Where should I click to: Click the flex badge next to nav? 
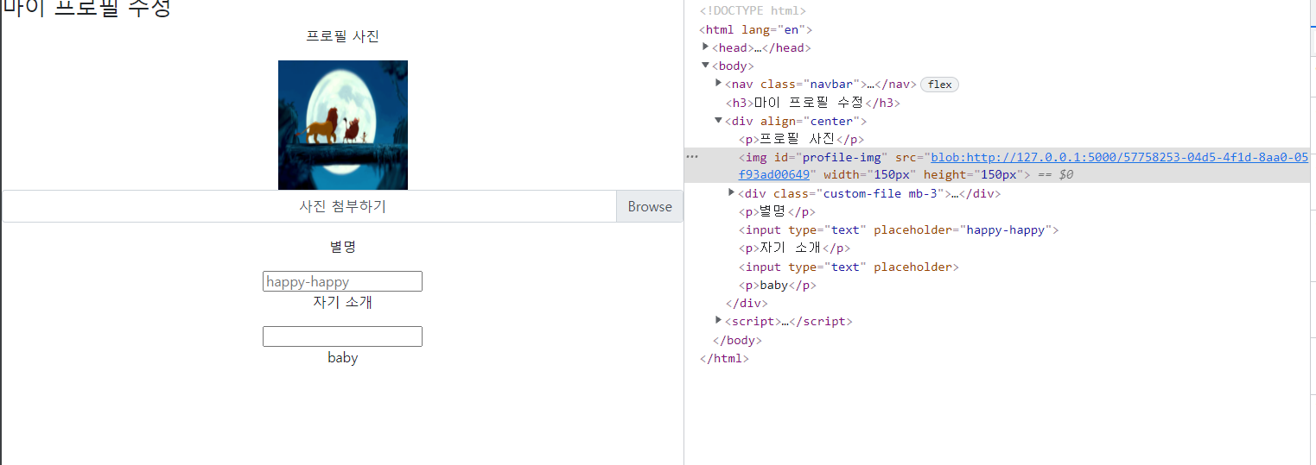[939, 85]
